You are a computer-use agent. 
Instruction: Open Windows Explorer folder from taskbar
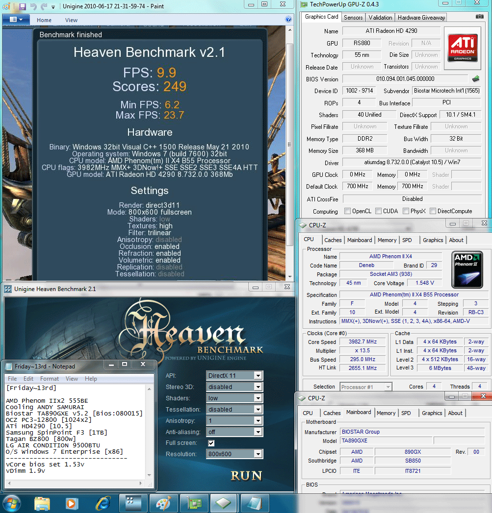tap(42, 503)
